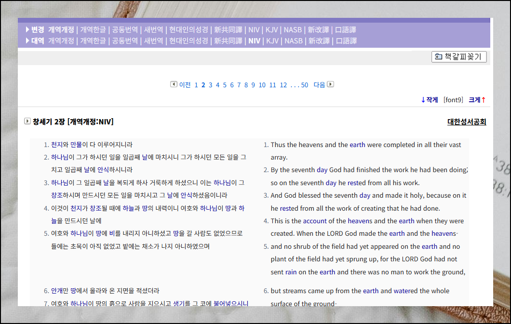Go to chapter 1 in the pagination
The width and height of the screenshot is (511, 324).
pos(196,85)
